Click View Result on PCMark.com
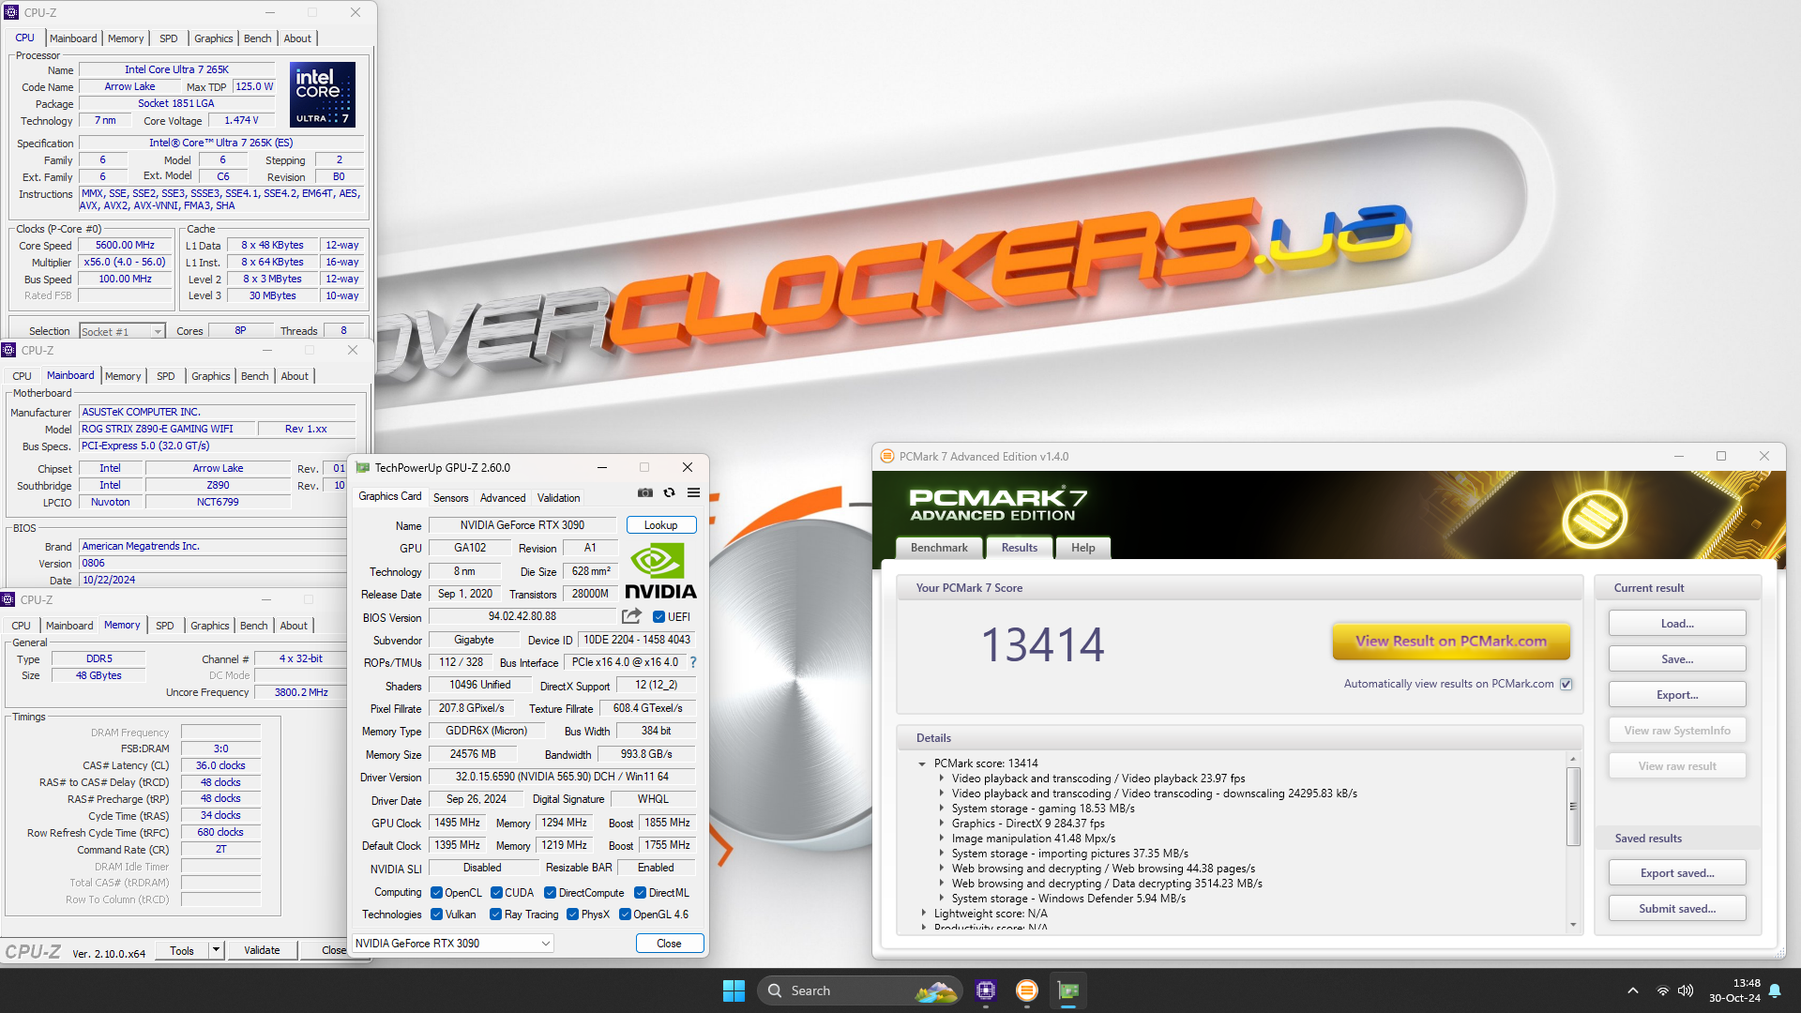Image resolution: width=1801 pixels, height=1013 pixels. tap(1450, 642)
